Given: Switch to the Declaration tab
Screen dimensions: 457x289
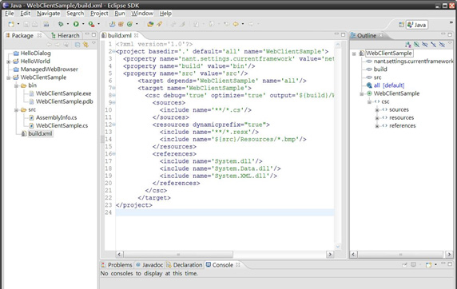Looking at the screenshot, I should 185,265.
